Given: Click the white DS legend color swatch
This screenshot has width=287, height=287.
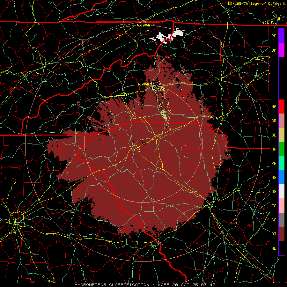Looking at the screenshot, I should (282, 191).
